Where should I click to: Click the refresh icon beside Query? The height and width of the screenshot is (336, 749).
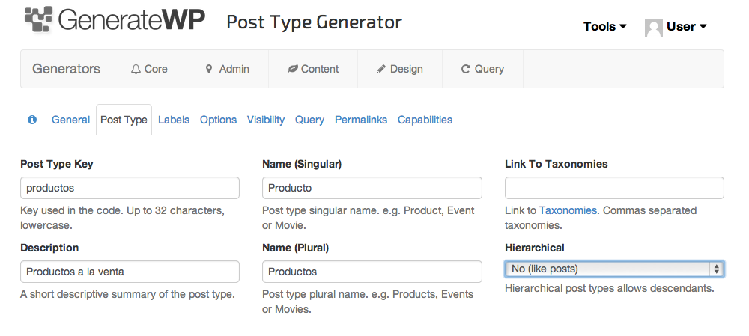tap(466, 69)
